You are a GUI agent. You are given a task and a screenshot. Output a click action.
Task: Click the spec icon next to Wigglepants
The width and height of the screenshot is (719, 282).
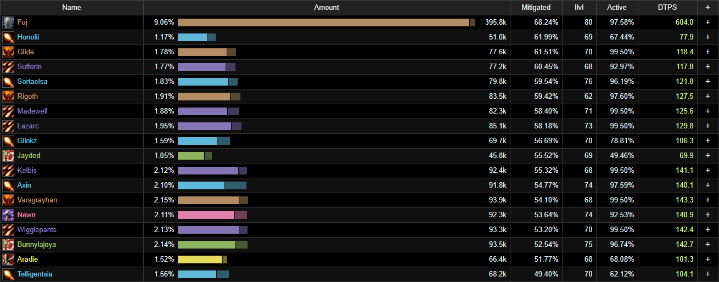8,230
